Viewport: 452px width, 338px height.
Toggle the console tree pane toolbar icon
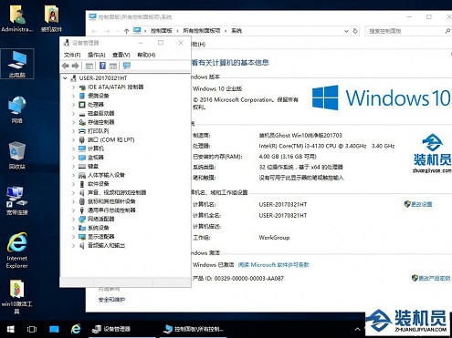(x=89, y=66)
